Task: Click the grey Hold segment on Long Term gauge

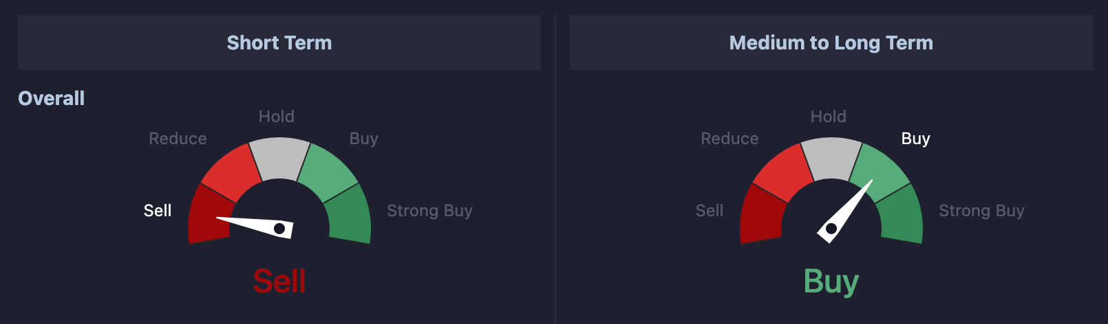Action: 831,158
